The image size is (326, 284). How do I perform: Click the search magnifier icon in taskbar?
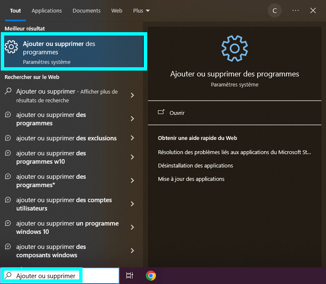tap(8, 276)
